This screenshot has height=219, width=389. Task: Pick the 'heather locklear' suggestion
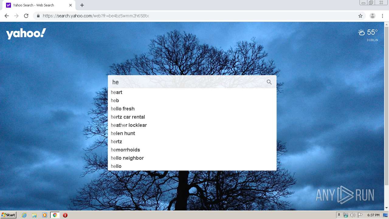pyautogui.click(x=192, y=125)
